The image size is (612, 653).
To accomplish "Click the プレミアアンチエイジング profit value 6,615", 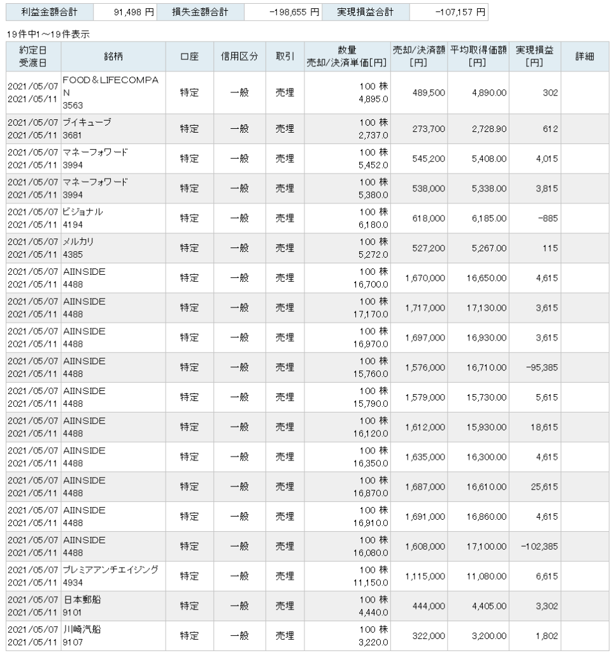I will tap(547, 576).
